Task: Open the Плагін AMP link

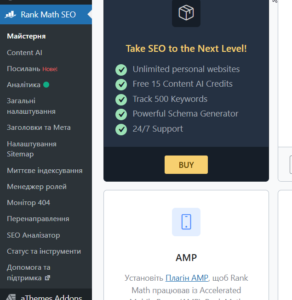Action: 187,278
